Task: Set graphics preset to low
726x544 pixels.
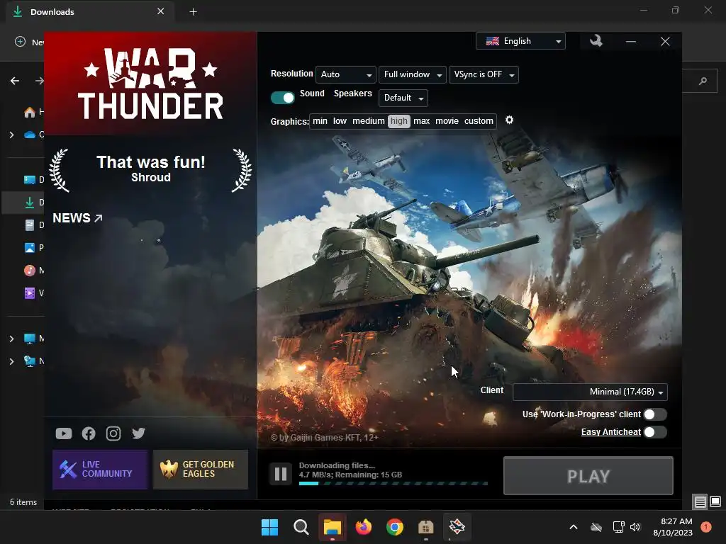Action: [x=340, y=121]
